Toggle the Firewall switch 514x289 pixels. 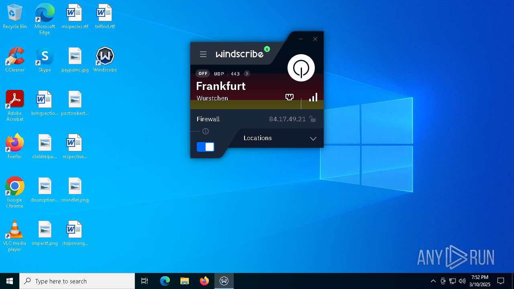(206, 147)
